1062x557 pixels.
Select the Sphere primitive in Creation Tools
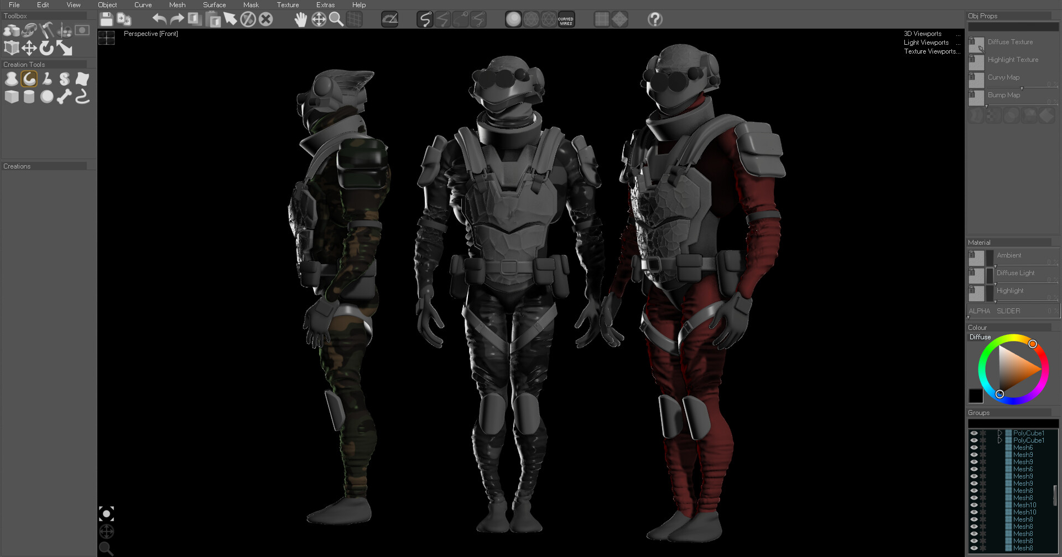pyautogui.click(x=47, y=97)
